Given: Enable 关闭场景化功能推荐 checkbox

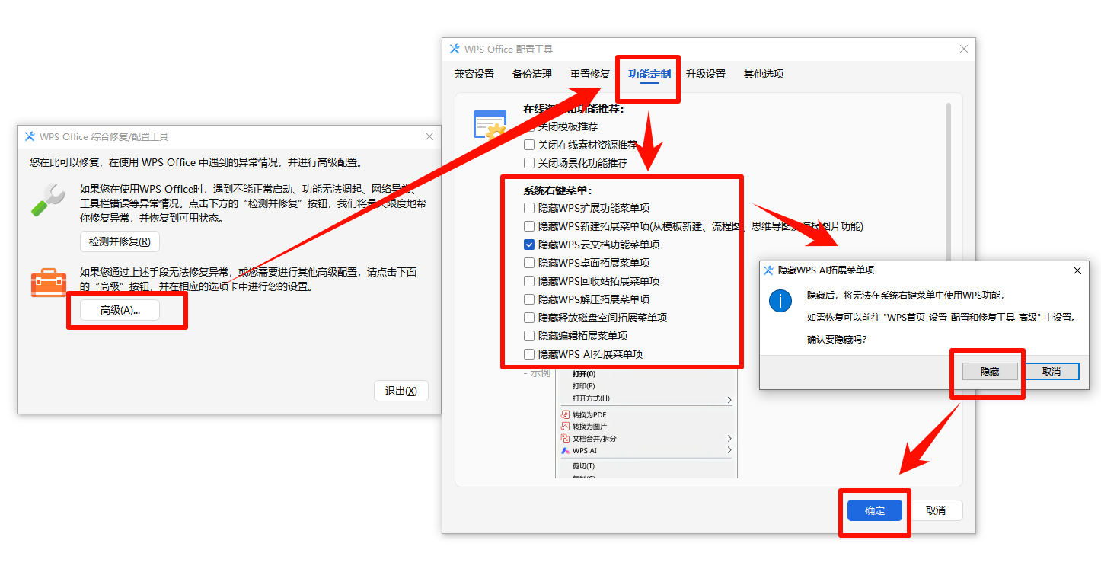Looking at the screenshot, I should coord(529,163).
